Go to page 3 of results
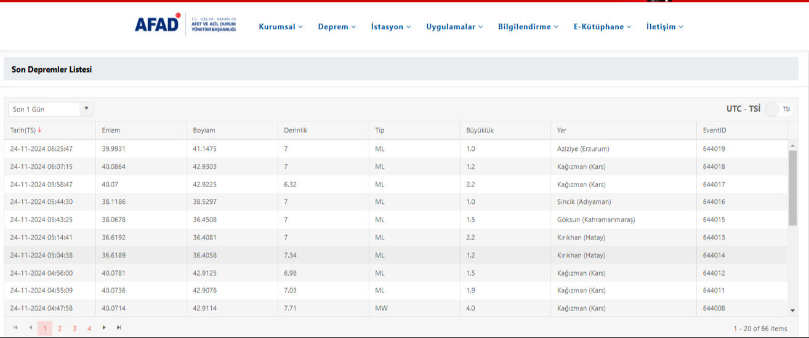Screen dimensions: 809x338 click(x=74, y=328)
